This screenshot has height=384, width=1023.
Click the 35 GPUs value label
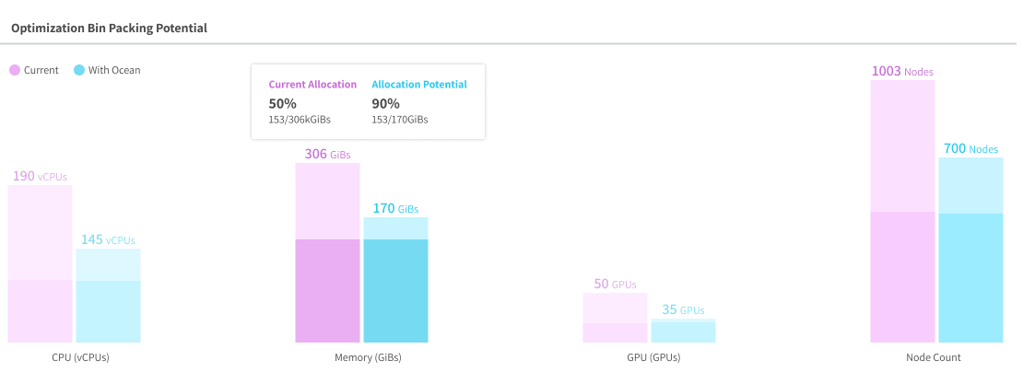[x=683, y=310]
